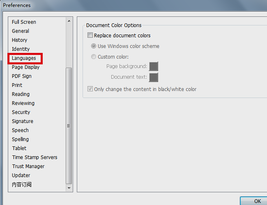Select Trust Manager category
Viewport: 267px width, 205px height.
[x=28, y=166]
